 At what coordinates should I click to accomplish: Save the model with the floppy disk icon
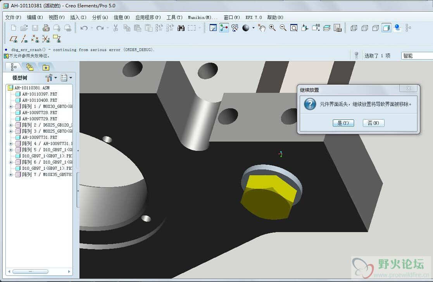35,28
